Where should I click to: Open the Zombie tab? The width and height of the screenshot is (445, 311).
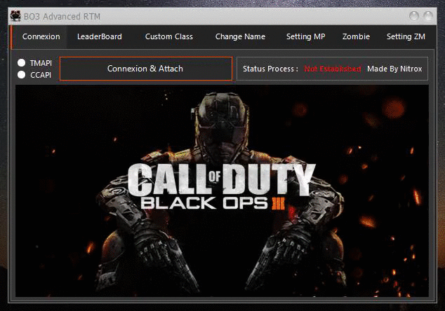[356, 37]
